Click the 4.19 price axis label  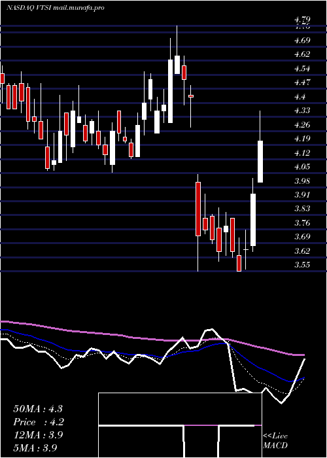point(302,139)
